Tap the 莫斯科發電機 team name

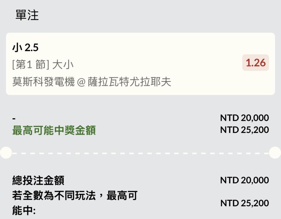(43, 82)
